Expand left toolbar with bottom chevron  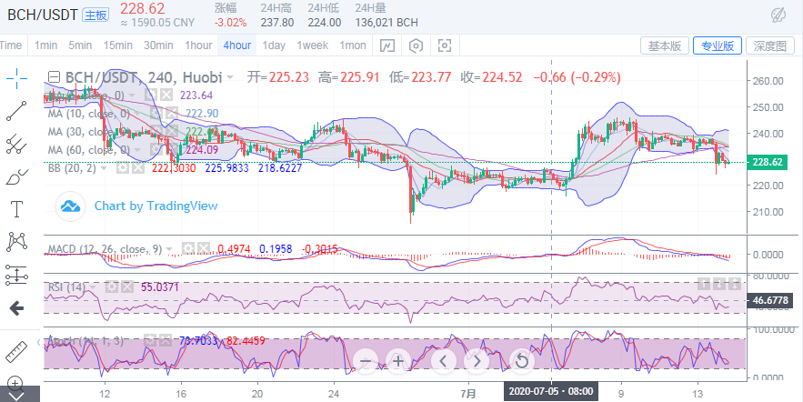tap(16, 396)
